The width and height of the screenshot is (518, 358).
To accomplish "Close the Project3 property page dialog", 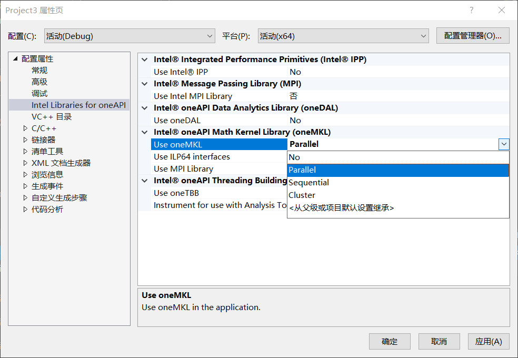I will coord(502,10).
